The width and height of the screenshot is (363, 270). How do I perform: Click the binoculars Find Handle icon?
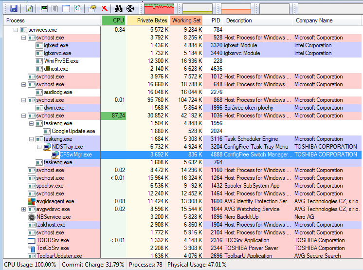tap(118, 8)
